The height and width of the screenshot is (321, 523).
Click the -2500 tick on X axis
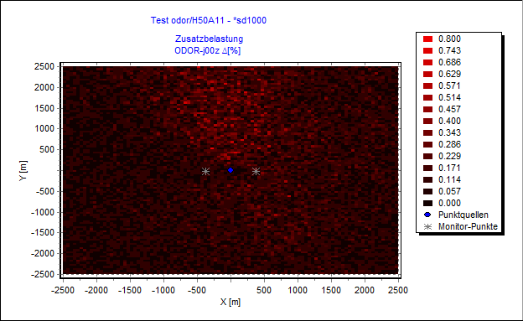63,290
